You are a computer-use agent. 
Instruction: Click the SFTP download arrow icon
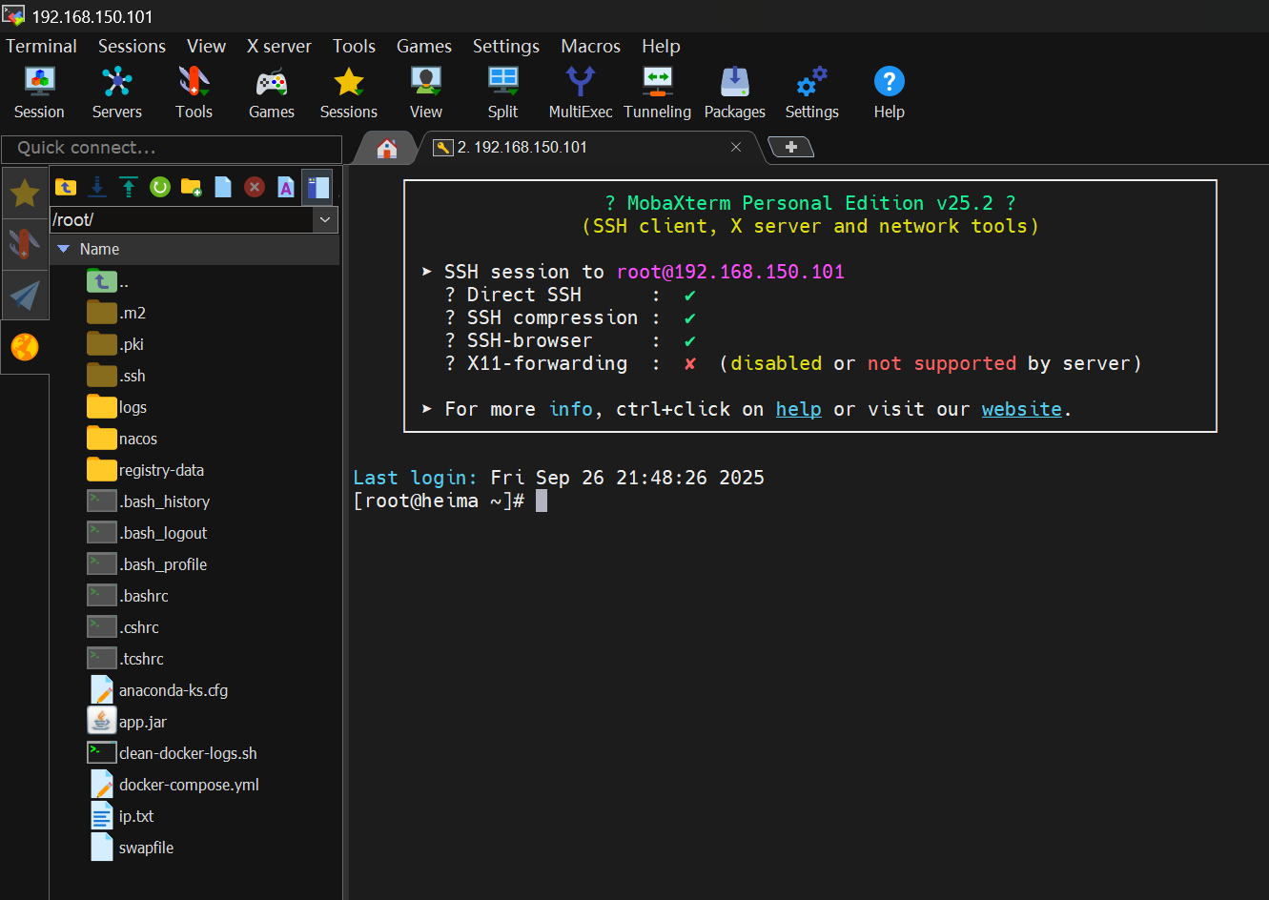point(97,187)
